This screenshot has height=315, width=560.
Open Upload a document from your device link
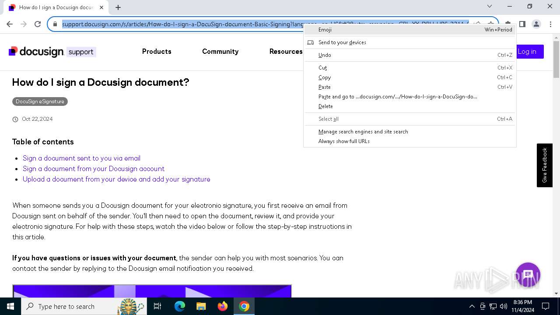tap(116, 179)
